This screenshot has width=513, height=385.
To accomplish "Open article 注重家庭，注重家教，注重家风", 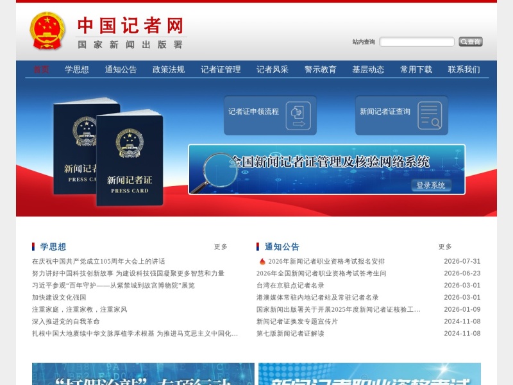I will (80, 309).
